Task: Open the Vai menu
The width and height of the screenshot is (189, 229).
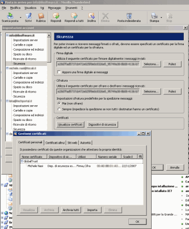Action: click(x=42, y=8)
